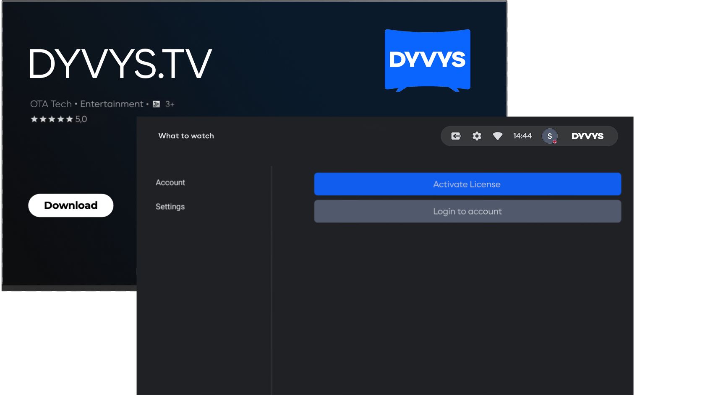Select Login to account
This screenshot has width=705, height=412.
[467, 212]
